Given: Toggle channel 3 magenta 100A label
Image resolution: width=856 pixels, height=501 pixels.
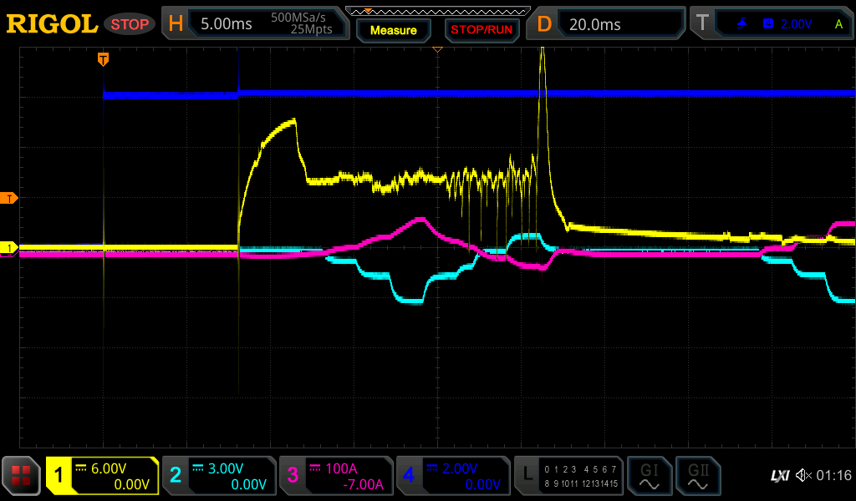Looking at the screenshot, I should pos(336,476).
